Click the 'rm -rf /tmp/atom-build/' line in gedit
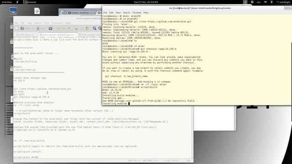This screenshot has height=164, width=292. click(x=29, y=141)
